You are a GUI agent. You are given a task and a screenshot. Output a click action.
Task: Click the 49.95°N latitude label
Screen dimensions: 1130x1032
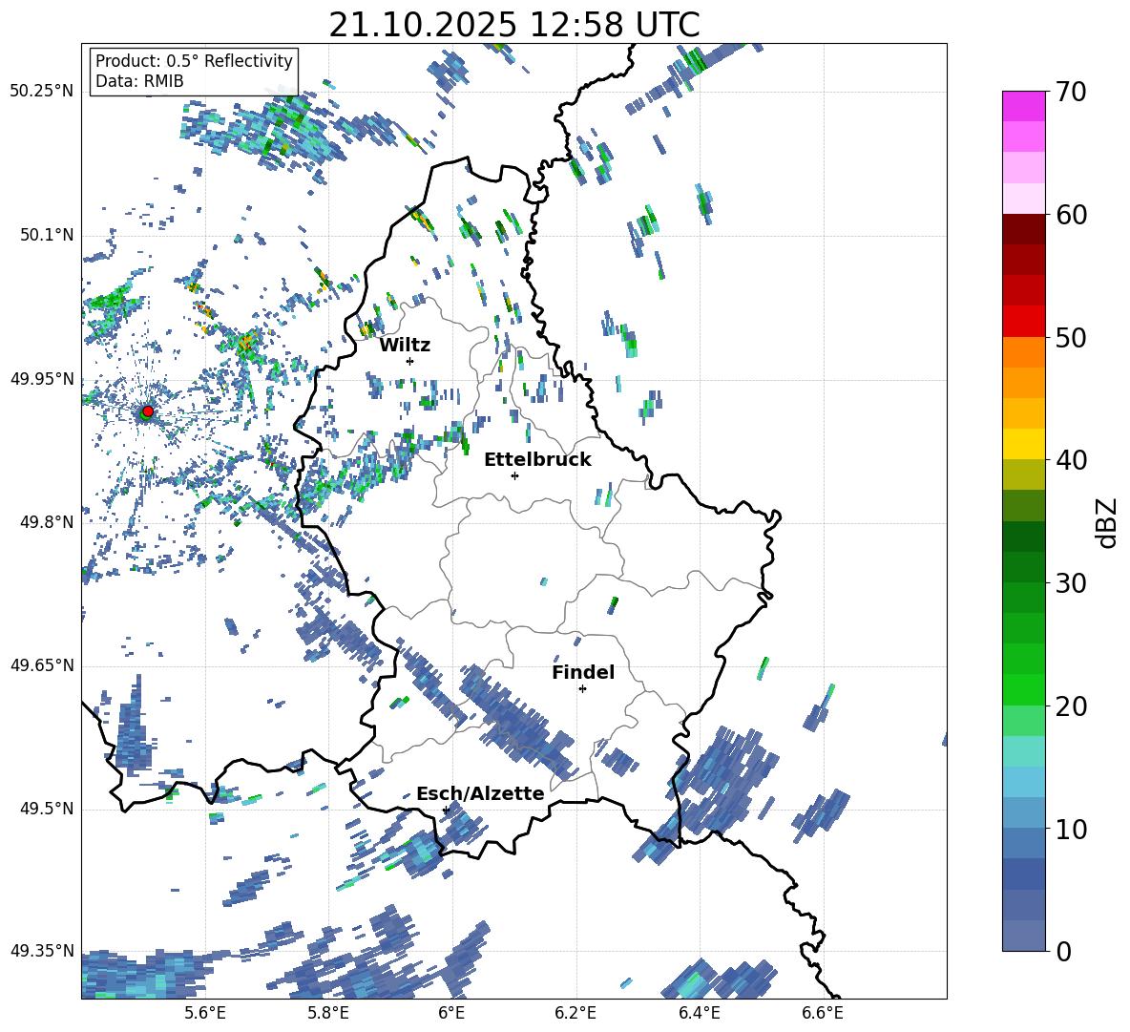click(42, 379)
